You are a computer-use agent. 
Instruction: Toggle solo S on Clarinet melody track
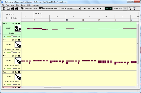pyautogui.click(x=13, y=23)
